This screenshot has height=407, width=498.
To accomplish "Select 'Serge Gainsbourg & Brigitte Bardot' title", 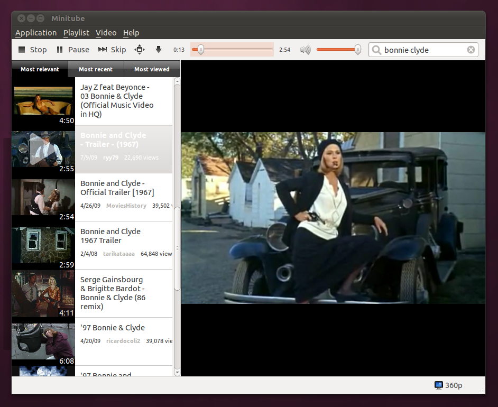I will click(113, 293).
